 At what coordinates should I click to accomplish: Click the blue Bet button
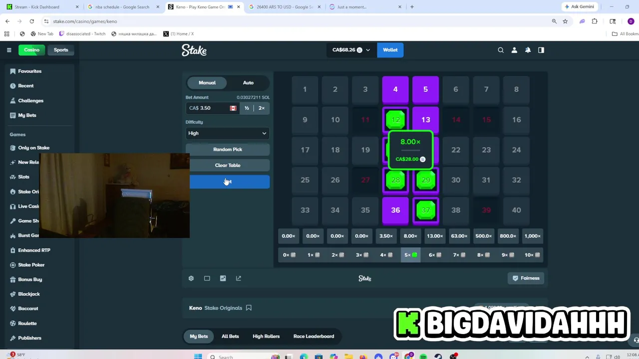pyautogui.click(x=230, y=181)
